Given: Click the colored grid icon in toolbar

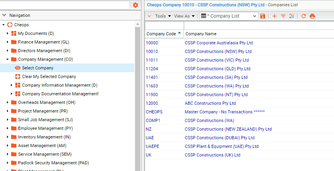Looking at the screenshot, I should 291,16.
